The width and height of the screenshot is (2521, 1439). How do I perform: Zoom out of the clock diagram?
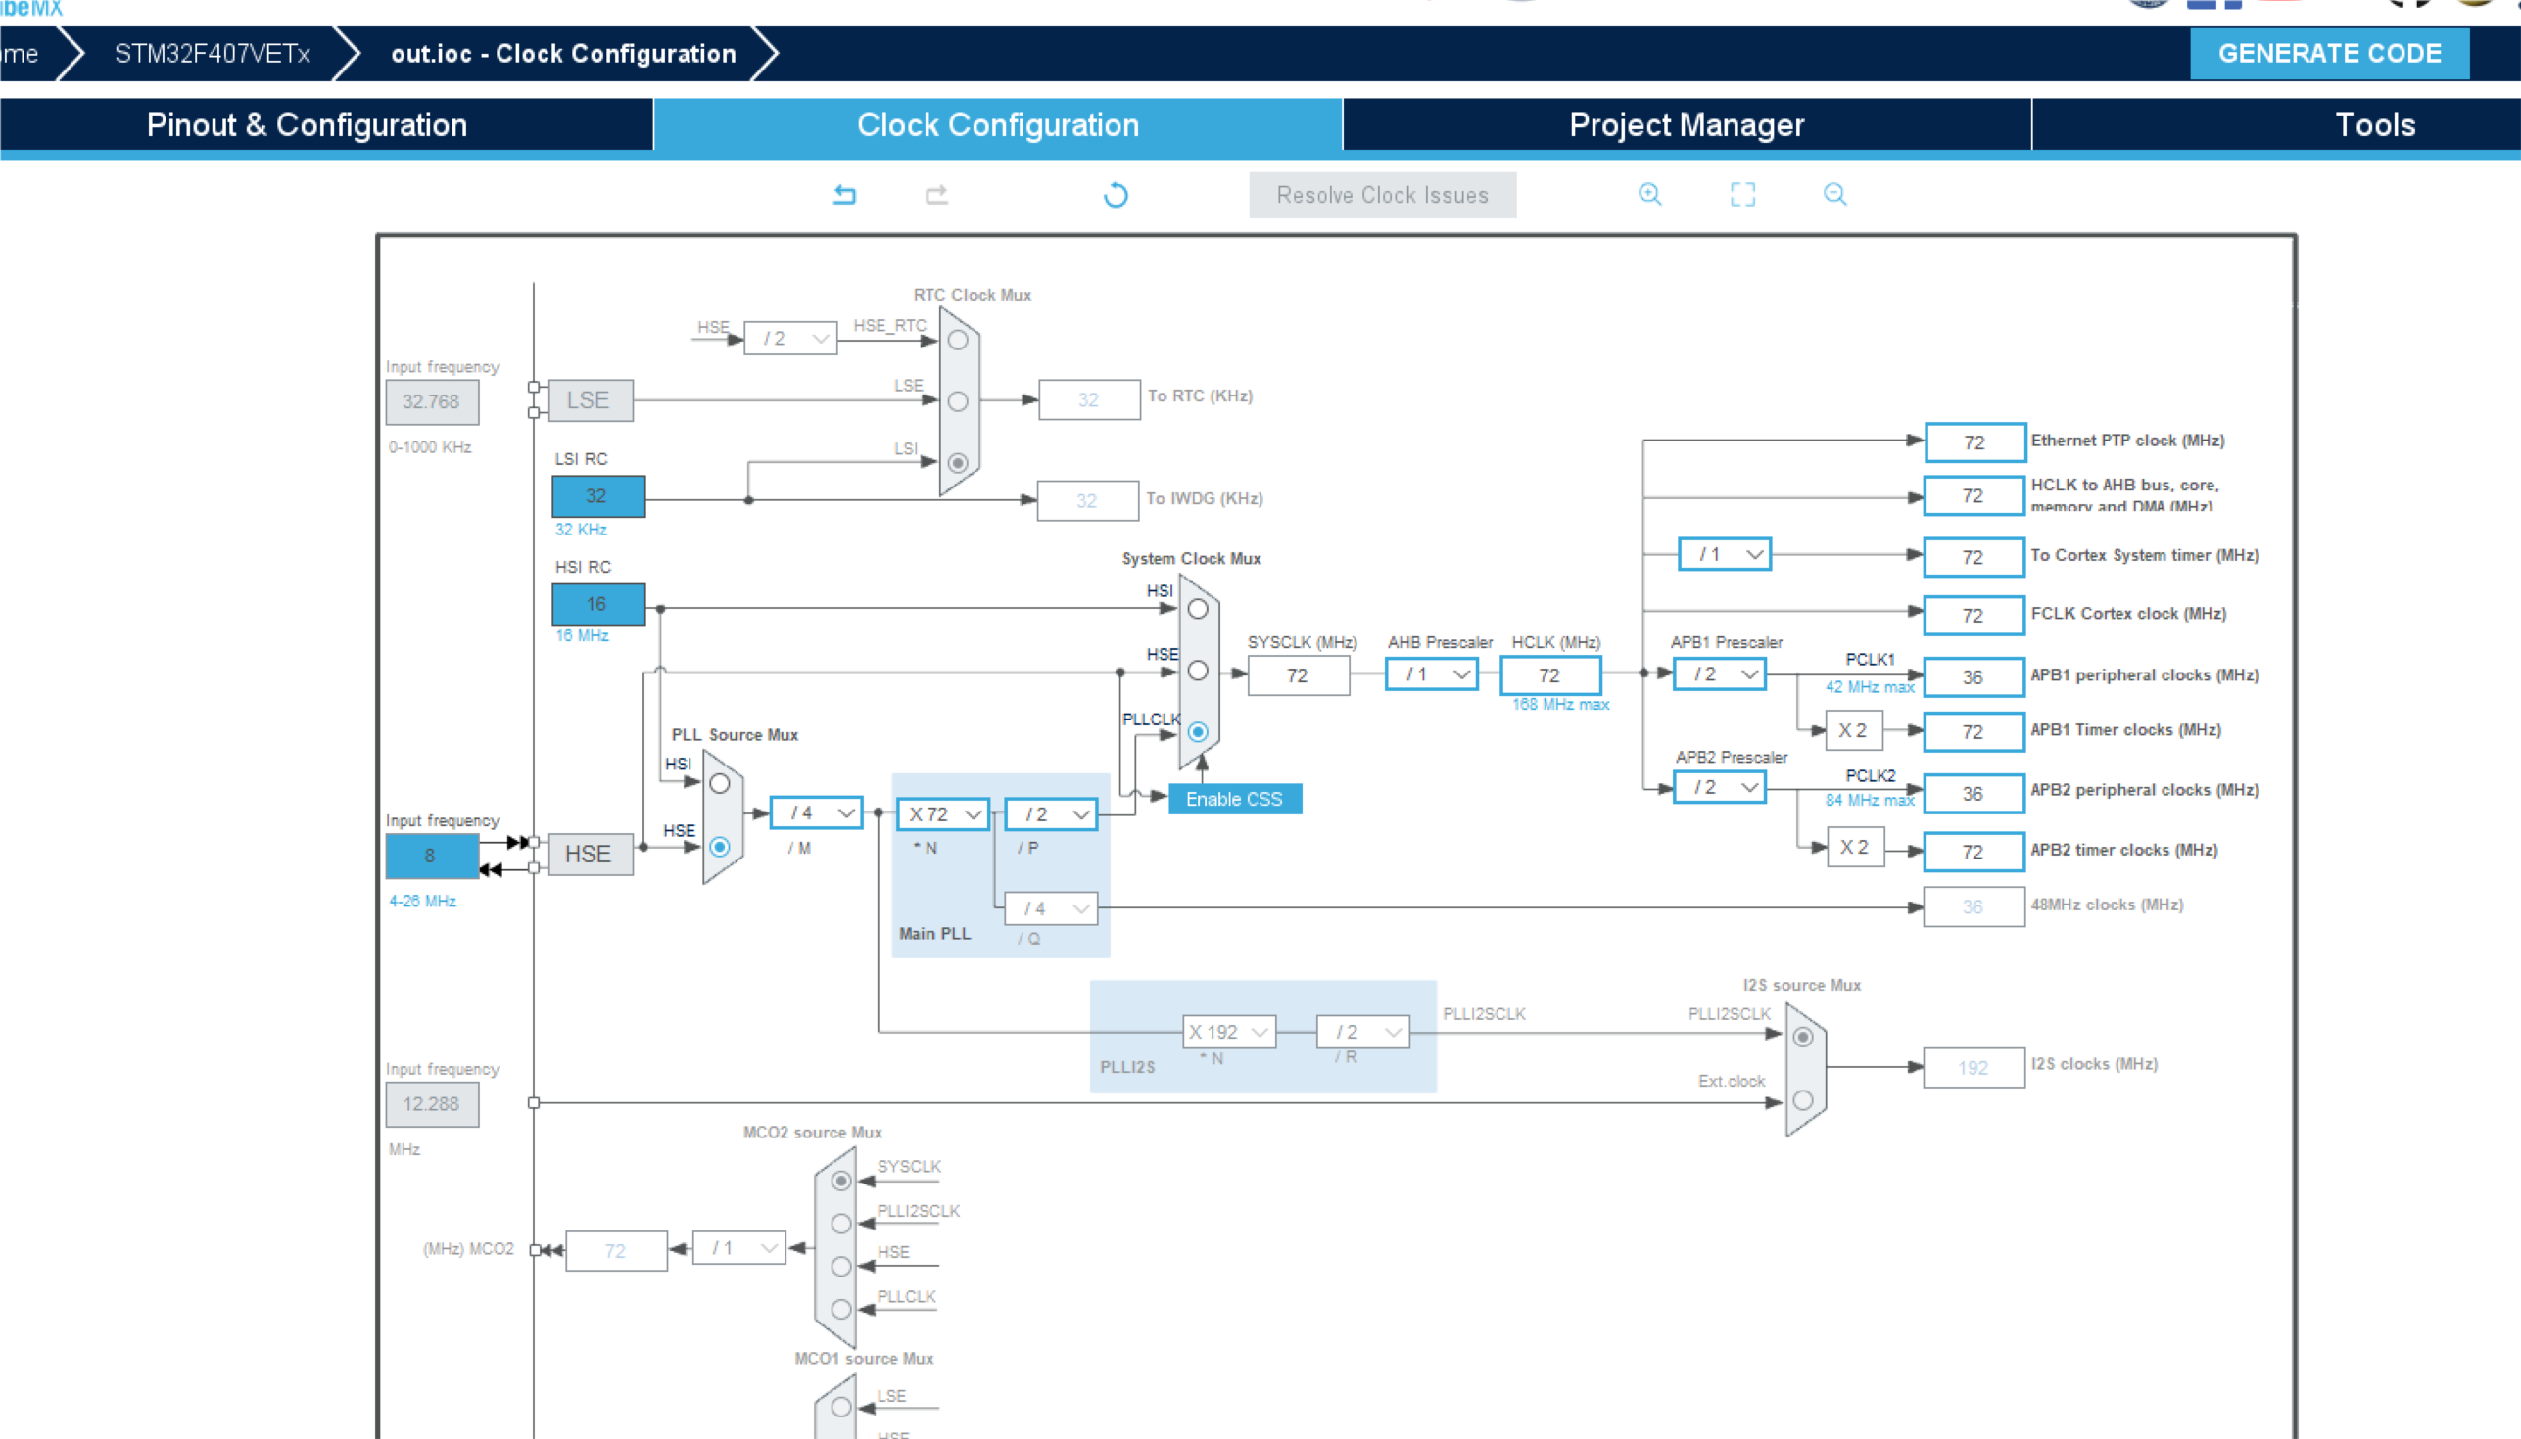(x=1834, y=194)
